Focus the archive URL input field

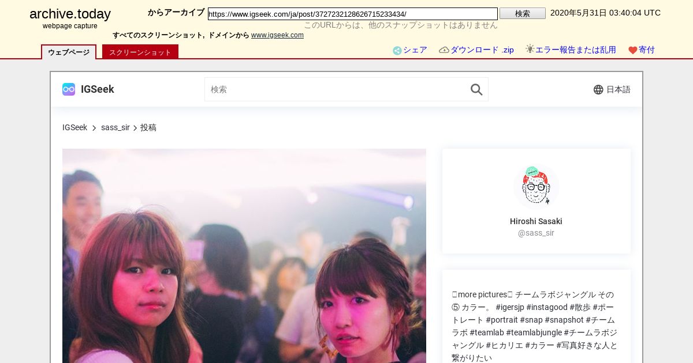pos(353,14)
